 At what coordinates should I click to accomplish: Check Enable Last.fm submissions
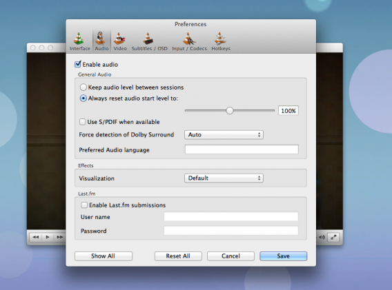[84, 205]
